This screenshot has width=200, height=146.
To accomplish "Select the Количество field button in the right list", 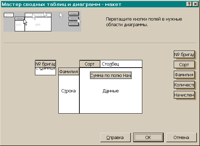I will coord(184,85).
